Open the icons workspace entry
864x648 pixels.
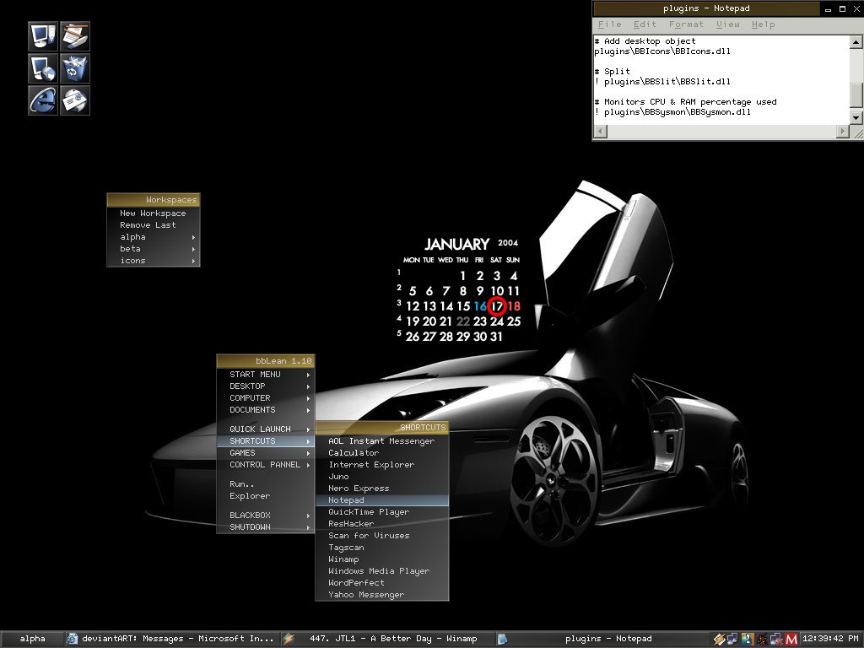click(x=154, y=262)
